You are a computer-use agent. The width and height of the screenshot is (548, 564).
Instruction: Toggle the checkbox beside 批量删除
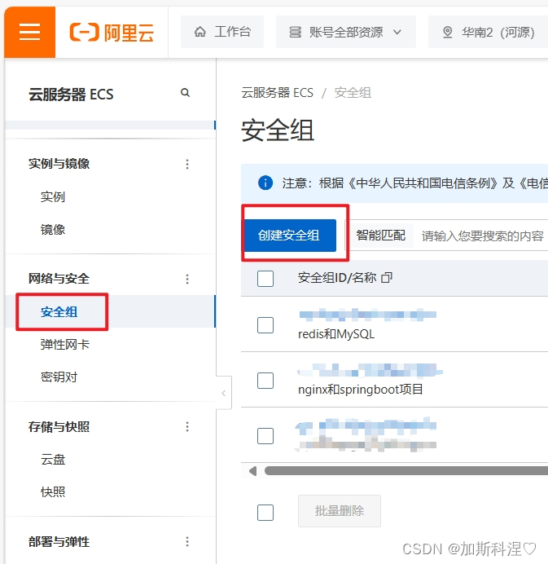coord(265,513)
